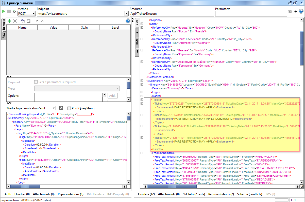Screen dimensions: 305x202
Task: Open SSL Info (2 certs) section
Action: point(194,194)
